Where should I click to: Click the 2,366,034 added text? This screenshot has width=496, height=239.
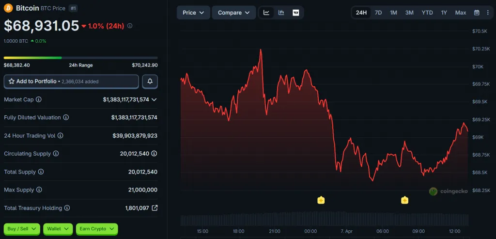[x=80, y=81]
